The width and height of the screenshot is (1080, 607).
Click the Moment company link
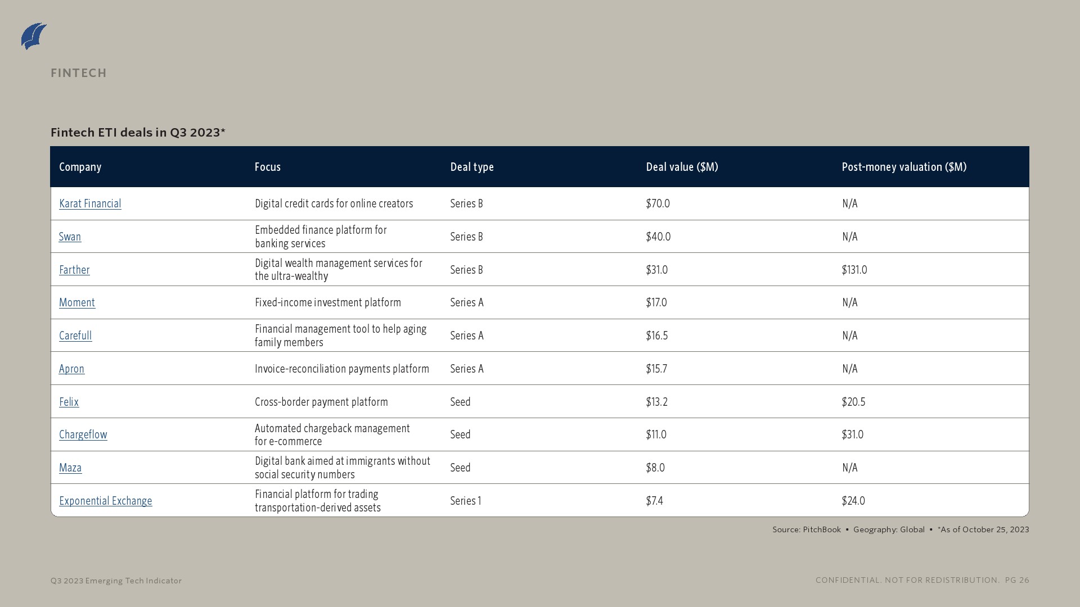coord(77,302)
